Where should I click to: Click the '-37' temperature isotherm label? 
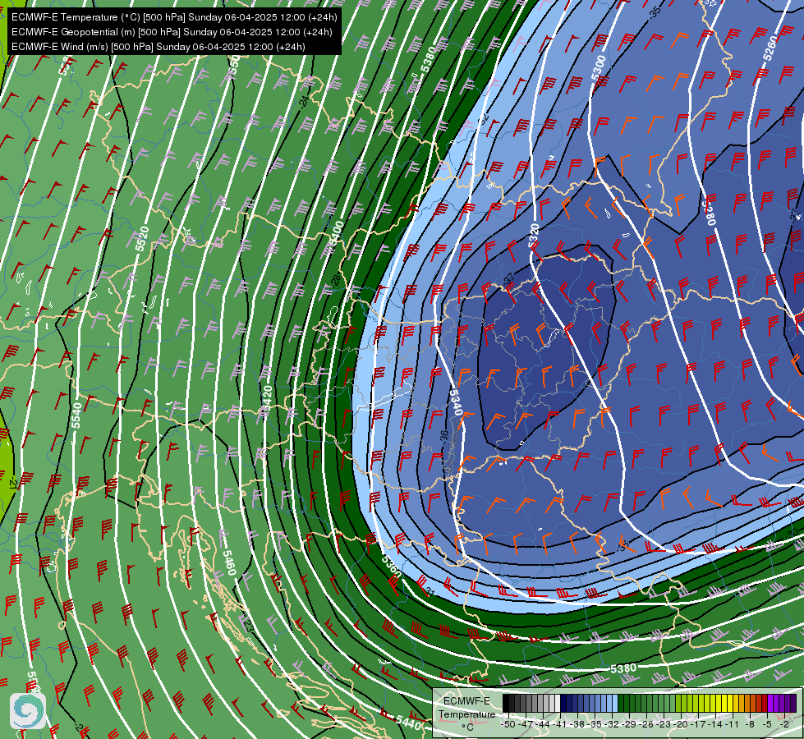[508, 281]
